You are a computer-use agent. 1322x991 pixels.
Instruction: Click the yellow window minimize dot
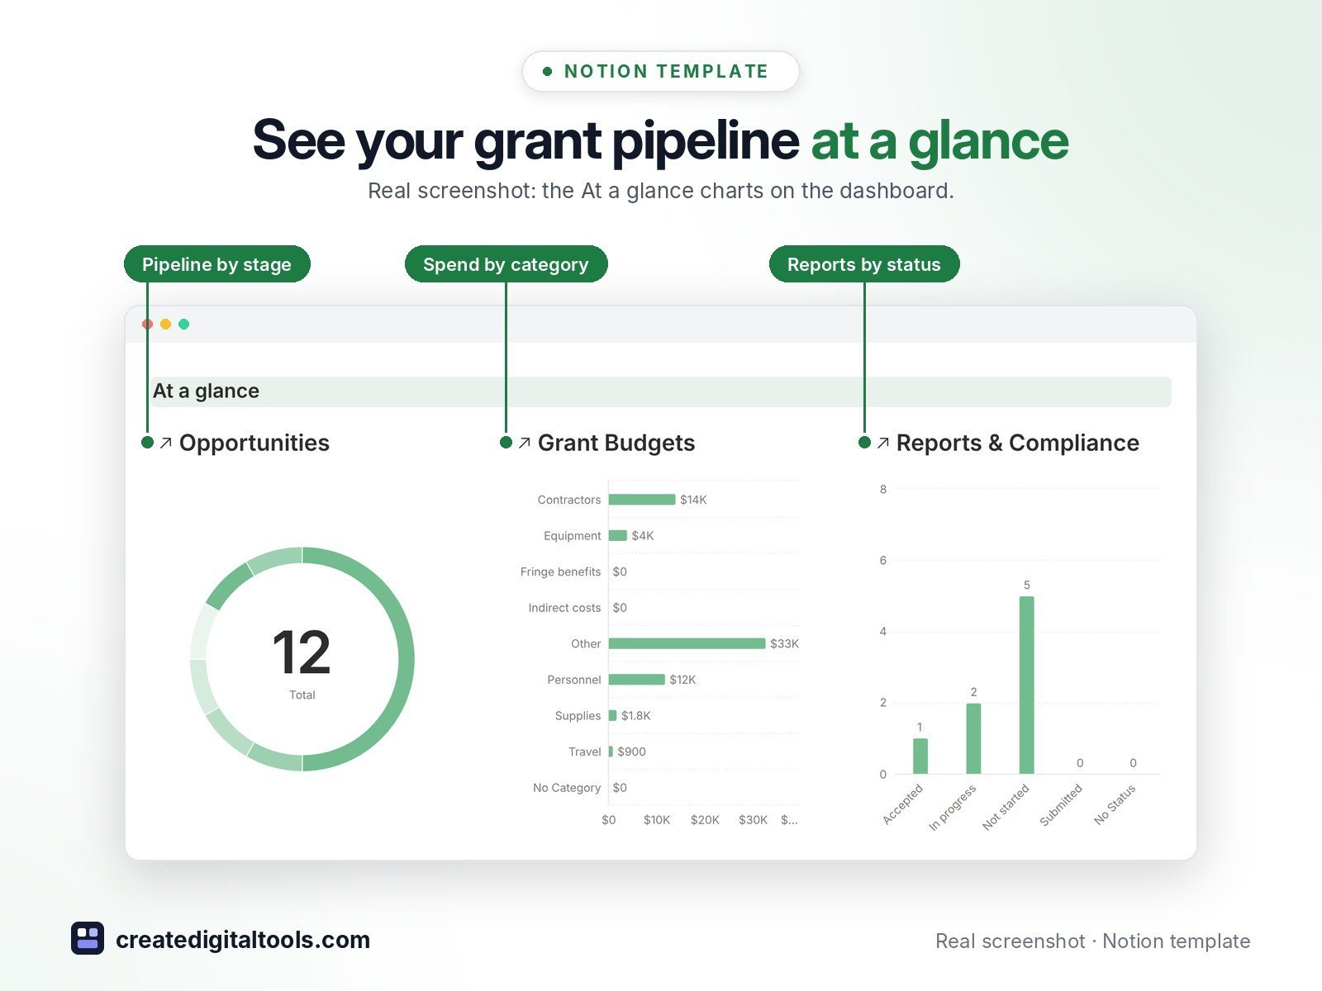pos(166,324)
